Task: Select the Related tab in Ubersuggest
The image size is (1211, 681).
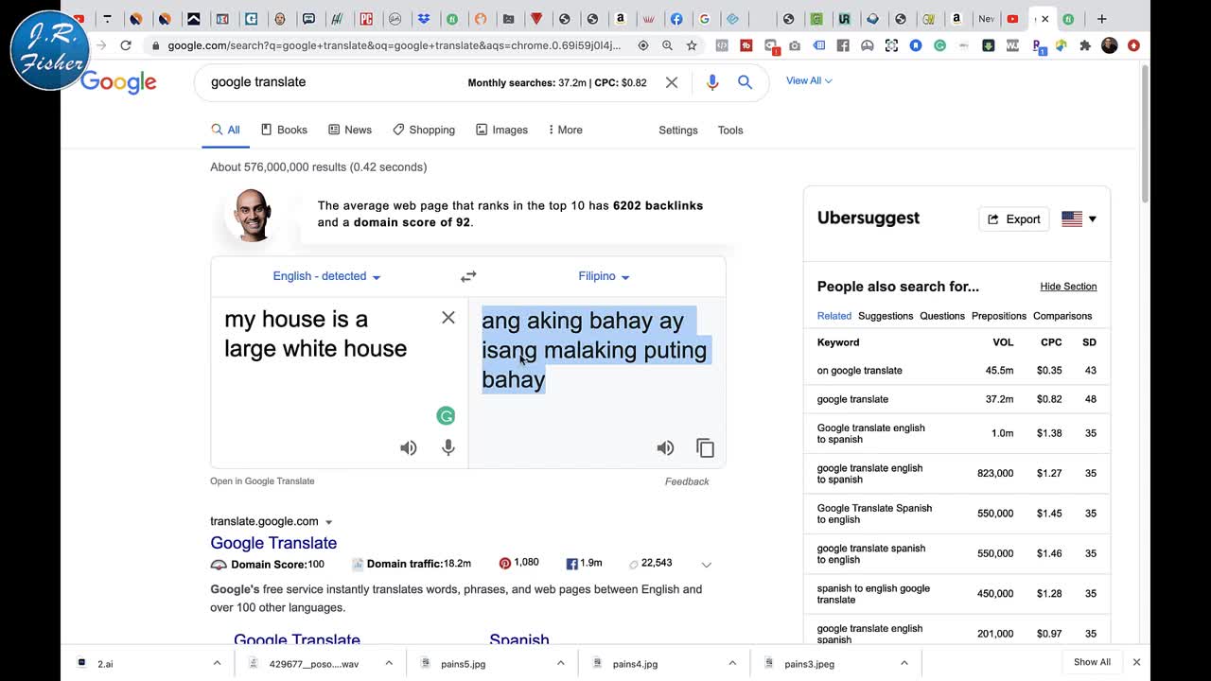Action: pos(834,316)
